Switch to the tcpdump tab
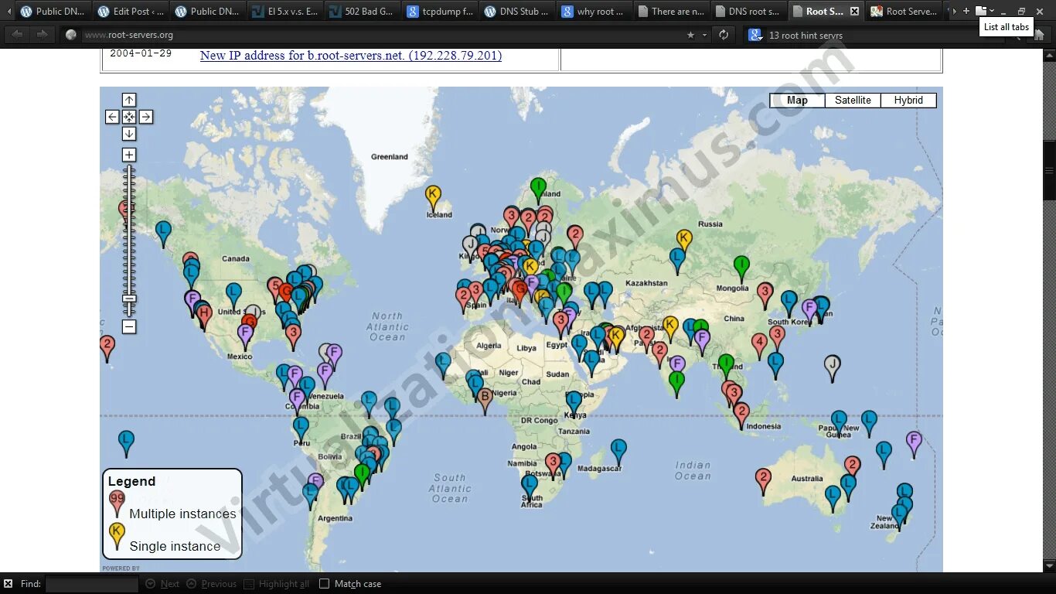Viewport: 1056px width, 594px height. point(440,12)
